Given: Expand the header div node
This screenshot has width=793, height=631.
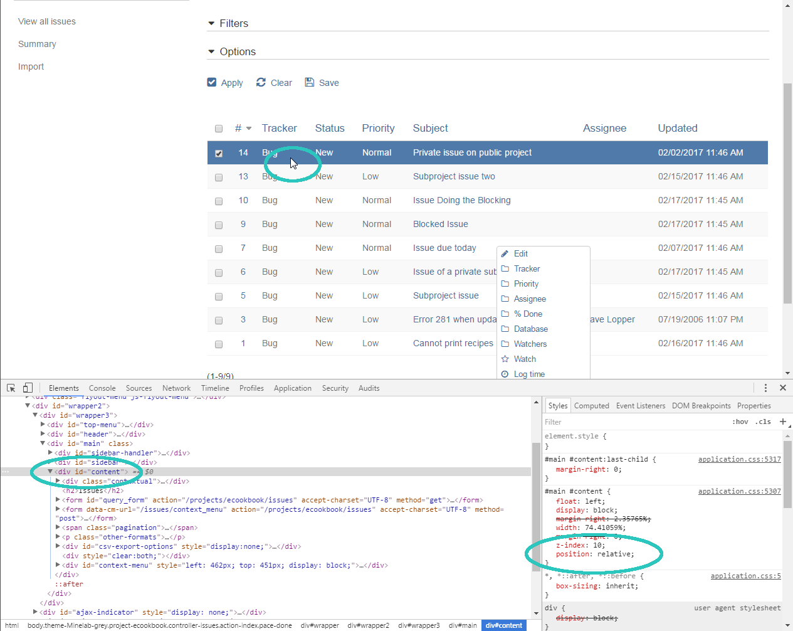Looking at the screenshot, I should tap(43, 434).
